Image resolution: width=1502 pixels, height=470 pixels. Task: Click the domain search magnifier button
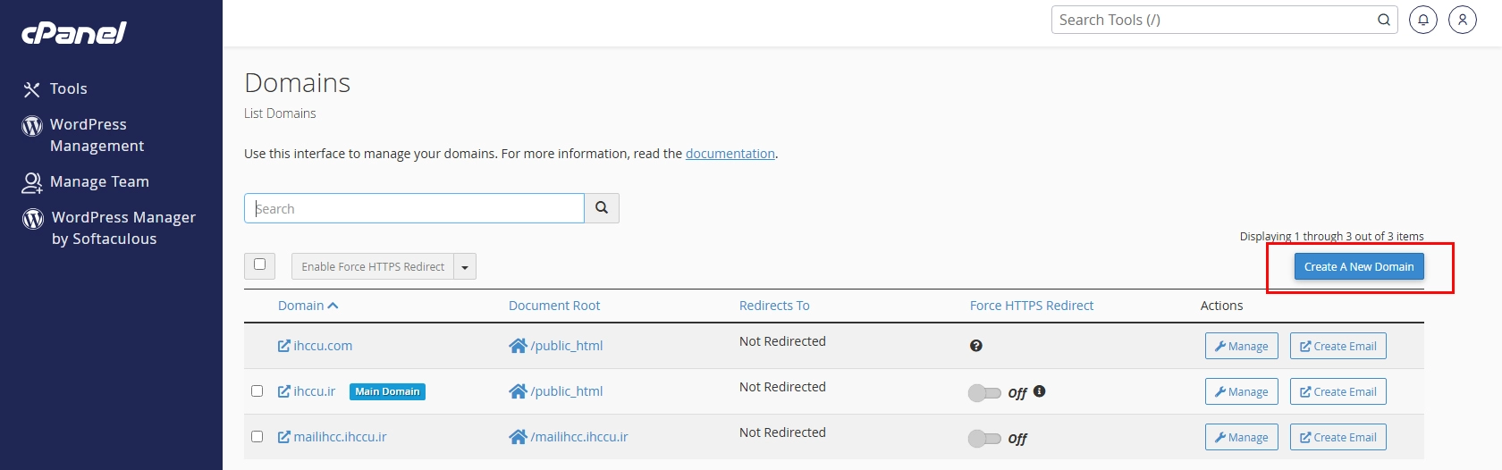(602, 208)
